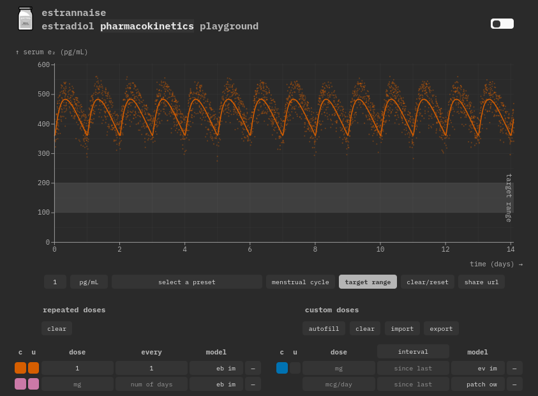This screenshot has width=538, height=396.
Task: Import custom doses
Action: [402, 329]
